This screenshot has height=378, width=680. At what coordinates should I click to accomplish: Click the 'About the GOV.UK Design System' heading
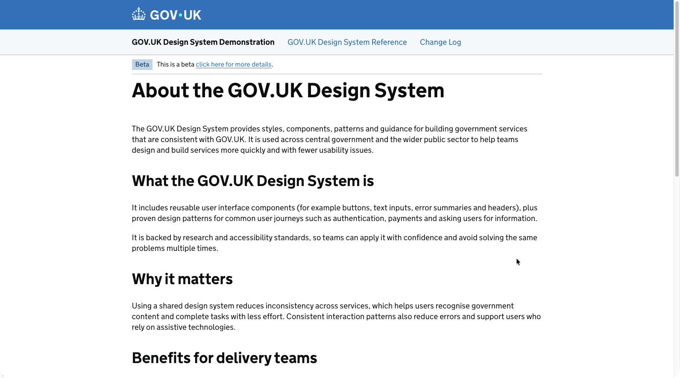point(288,90)
